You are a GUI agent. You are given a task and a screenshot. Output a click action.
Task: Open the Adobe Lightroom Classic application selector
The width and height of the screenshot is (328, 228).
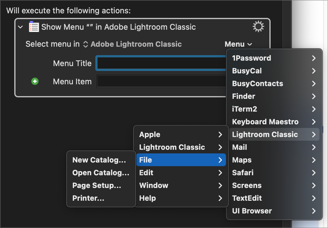(132, 44)
